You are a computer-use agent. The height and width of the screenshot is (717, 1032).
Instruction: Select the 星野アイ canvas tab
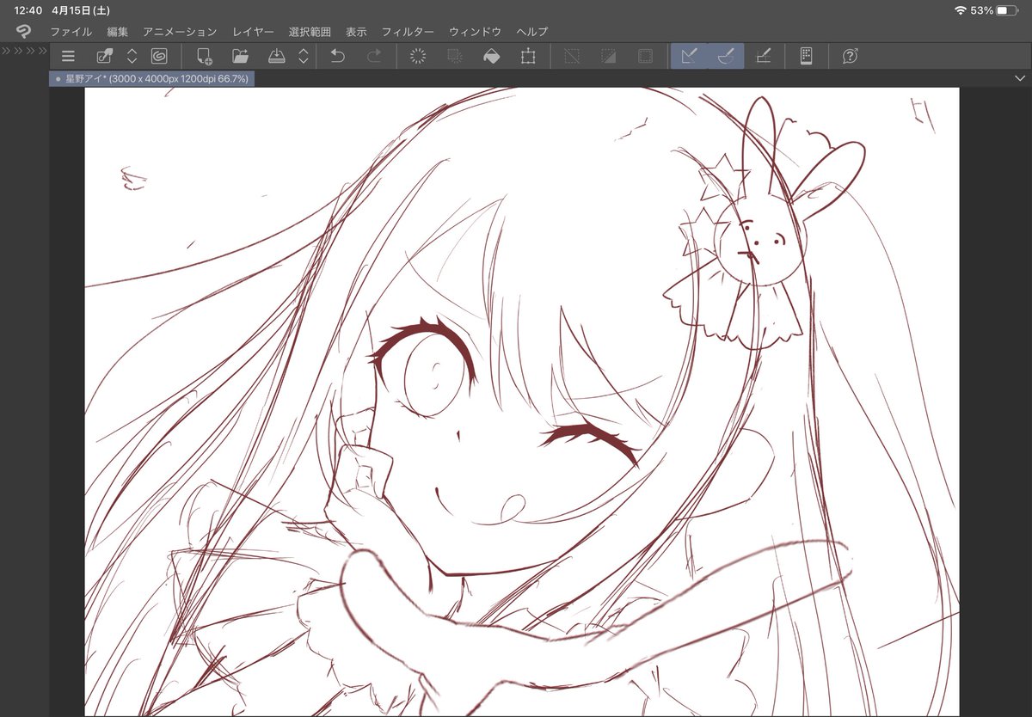pyautogui.click(x=151, y=78)
